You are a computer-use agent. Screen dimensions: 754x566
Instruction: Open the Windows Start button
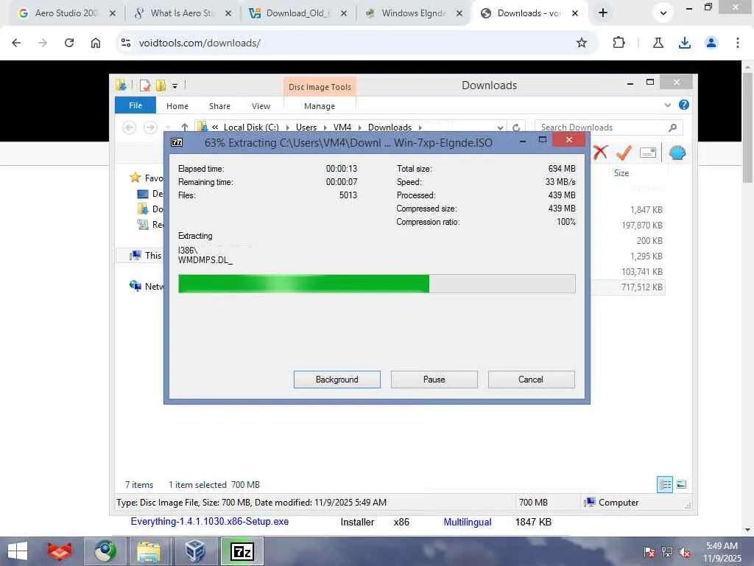pos(18,551)
